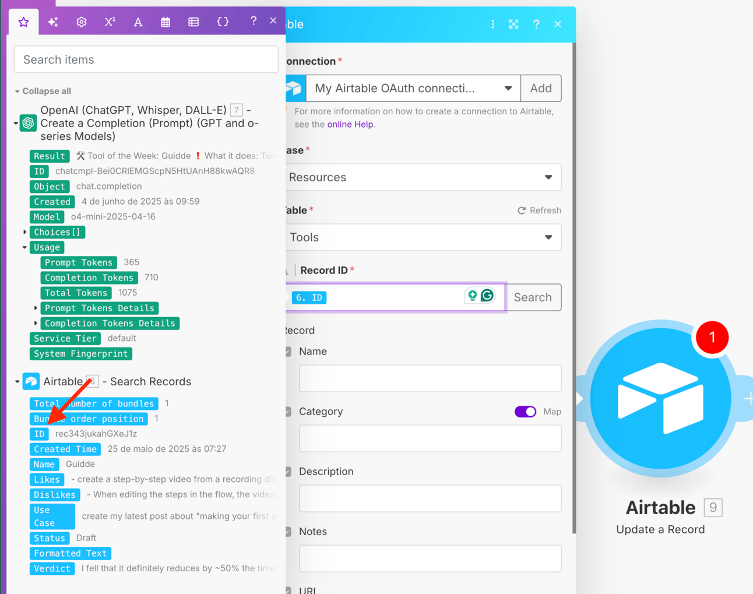
Task: Insert the Result pill
Action: pos(50,156)
